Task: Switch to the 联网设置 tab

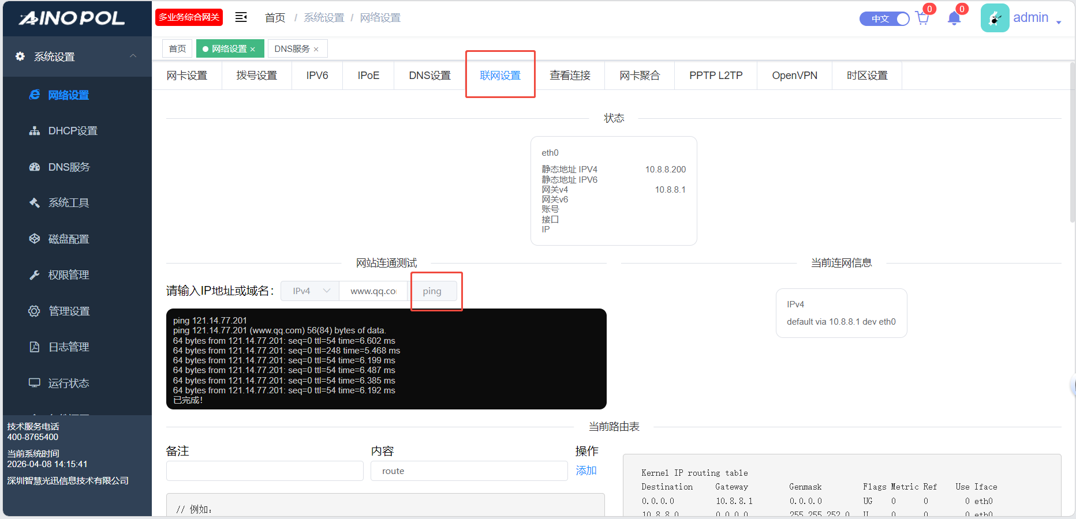Action: coord(500,76)
